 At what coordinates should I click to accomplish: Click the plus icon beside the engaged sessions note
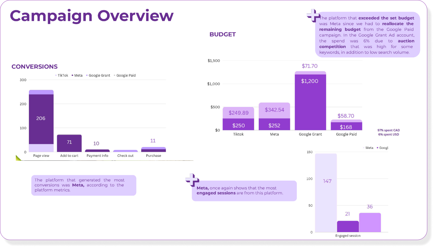(x=192, y=179)
